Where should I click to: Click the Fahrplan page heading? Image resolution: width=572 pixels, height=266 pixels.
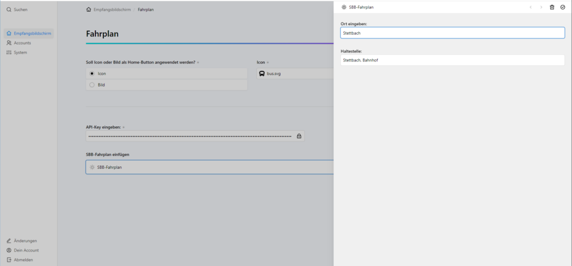[x=102, y=34]
